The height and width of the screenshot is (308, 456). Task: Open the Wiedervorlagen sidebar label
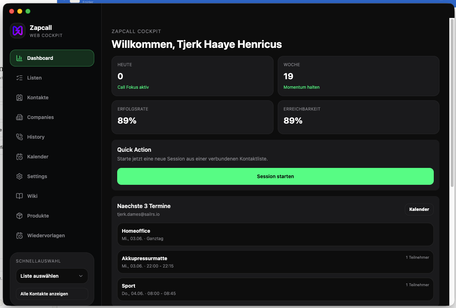click(x=46, y=235)
